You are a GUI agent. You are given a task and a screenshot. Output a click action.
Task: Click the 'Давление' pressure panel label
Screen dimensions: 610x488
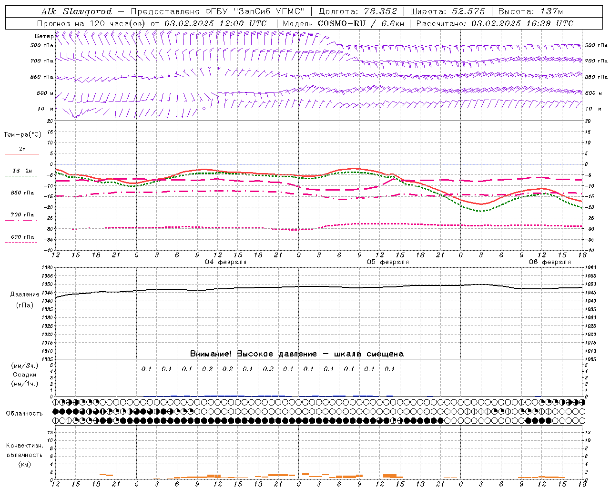25,295
